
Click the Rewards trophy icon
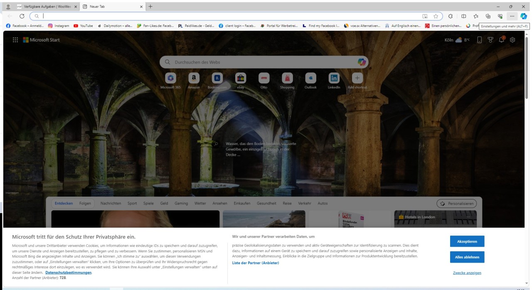point(490,40)
